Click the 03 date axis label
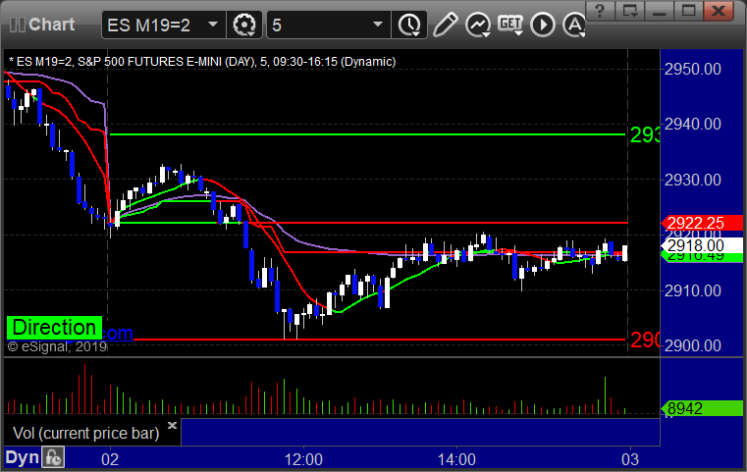The height and width of the screenshot is (472, 747). [630, 459]
